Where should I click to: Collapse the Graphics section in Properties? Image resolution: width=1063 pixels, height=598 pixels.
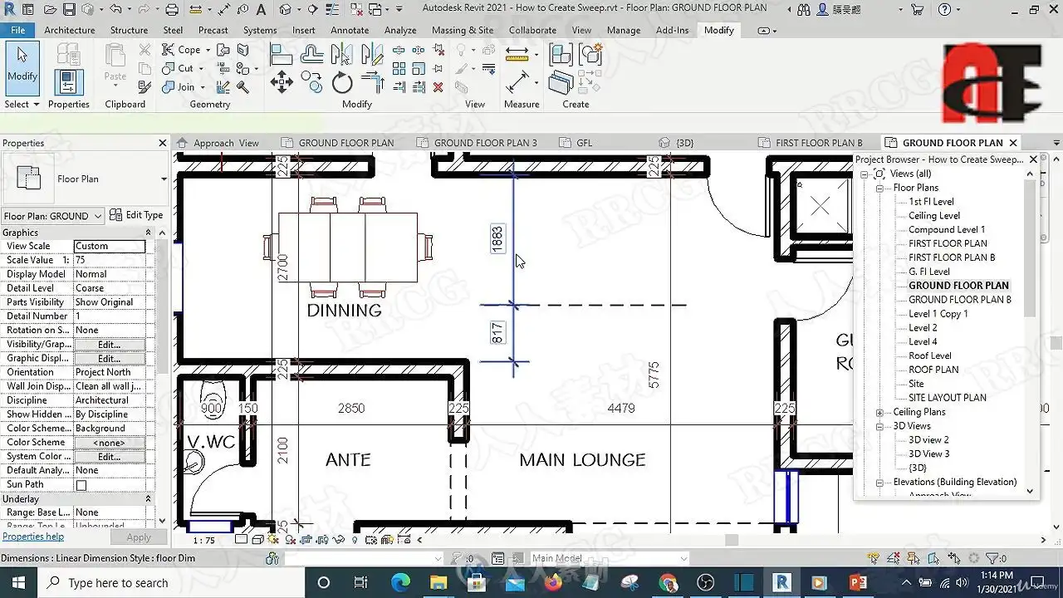tap(148, 233)
